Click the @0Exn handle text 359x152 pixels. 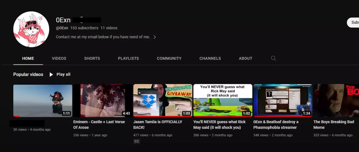(62, 28)
